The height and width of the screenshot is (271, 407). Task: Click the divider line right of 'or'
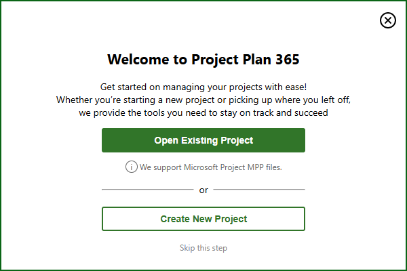click(x=259, y=190)
